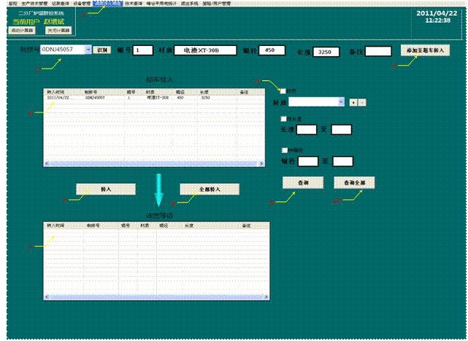The width and height of the screenshot is (468, 341).
Task: Enable the 材质 filter checkbox
Action: [284, 91]
